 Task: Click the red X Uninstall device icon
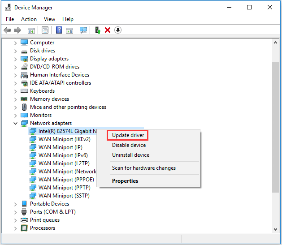pyautogui.click(x=108, y=30)
